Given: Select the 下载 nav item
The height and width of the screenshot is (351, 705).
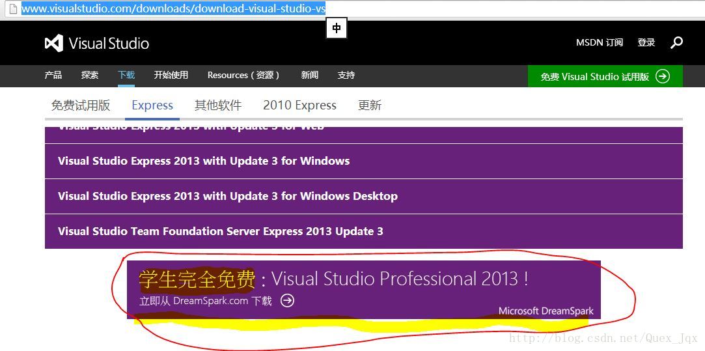Looking at the screenshot, I should (126, 75).
